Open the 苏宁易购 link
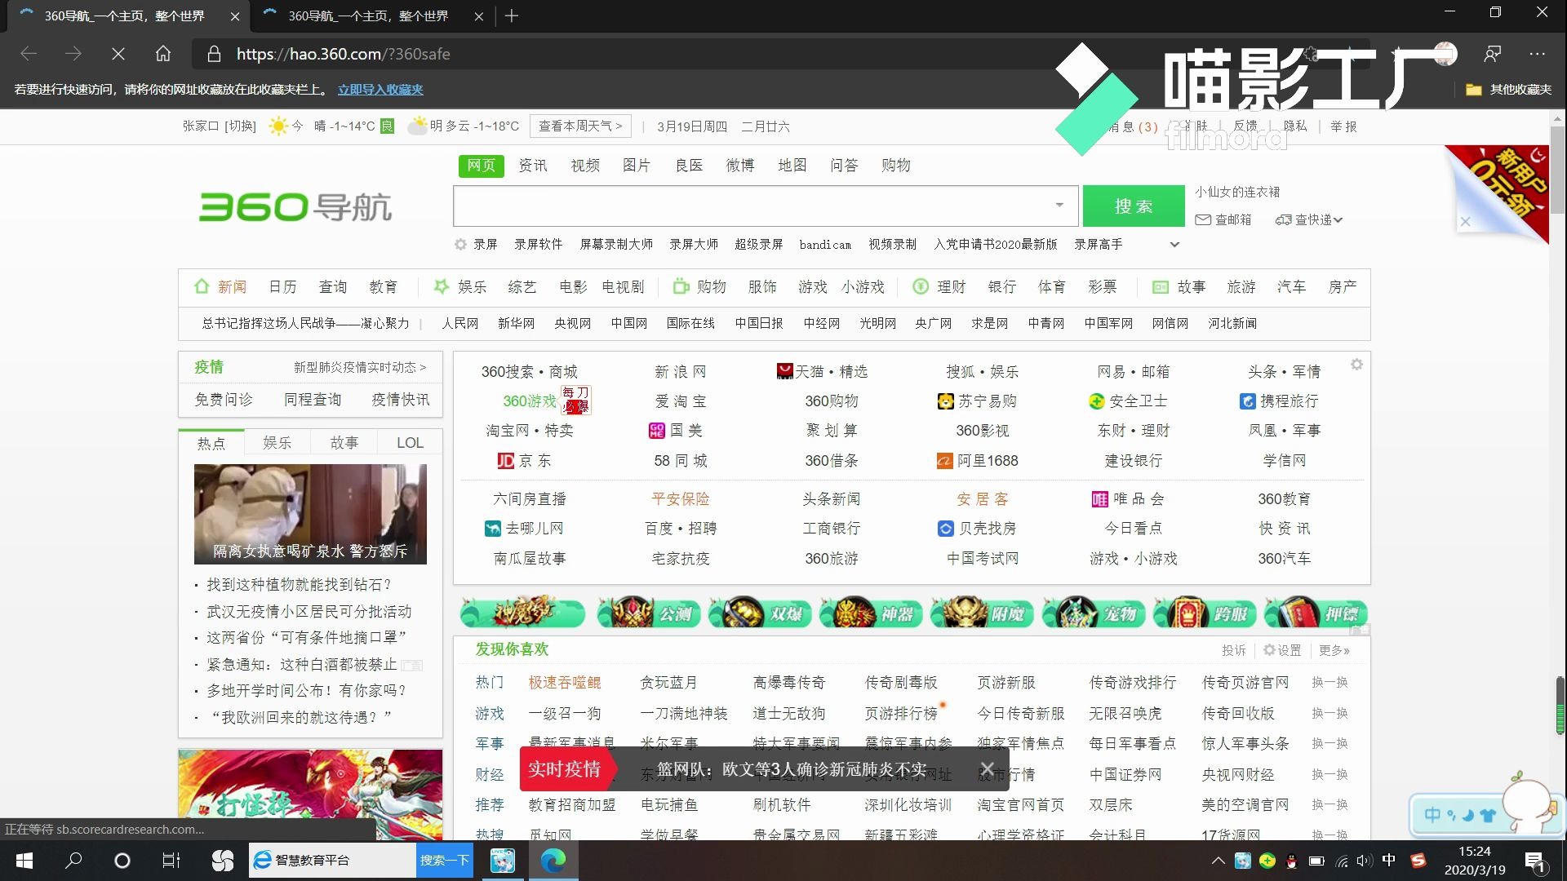 coord(977,401)
